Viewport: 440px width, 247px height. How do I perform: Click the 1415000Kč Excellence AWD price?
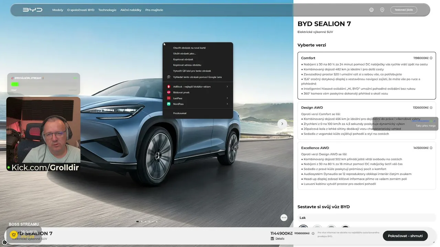click(x=421, y=148)
